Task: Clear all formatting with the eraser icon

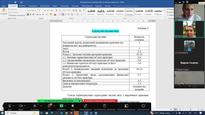Action: (56, 11)
